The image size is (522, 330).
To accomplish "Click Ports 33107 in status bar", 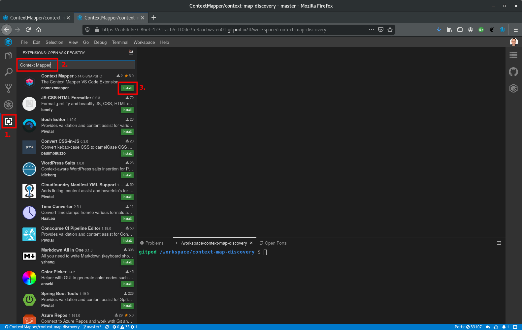I will (468, 327).
